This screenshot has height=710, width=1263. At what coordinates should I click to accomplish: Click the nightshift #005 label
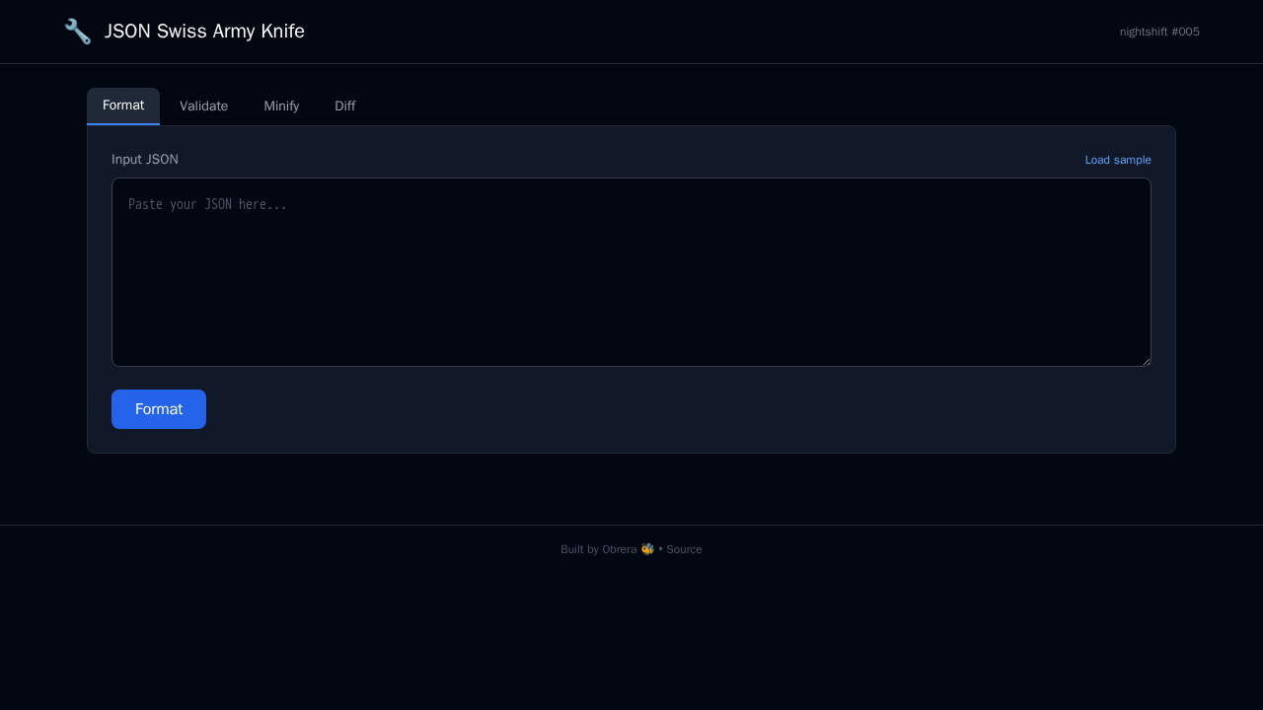click(x=1159, y=32)
